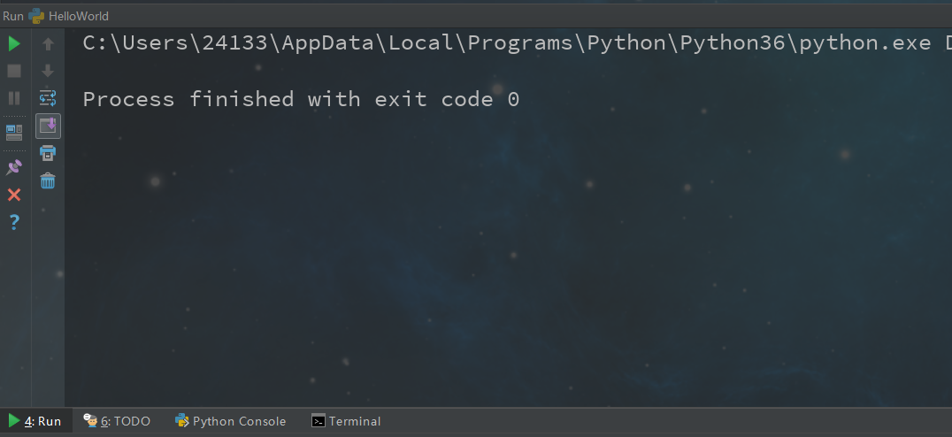Screen dimensions: 952x437
Task: Click the Stop process square icon
Action: (x=14, y=71)
